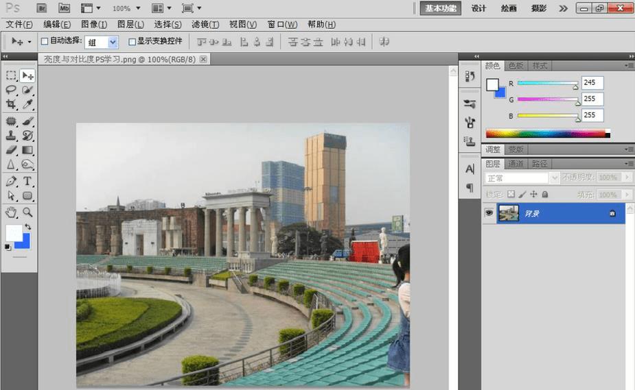Pick the Eyedropper tool
The height and width of the screenshot is (390, 635).
(x=28, y=104)
